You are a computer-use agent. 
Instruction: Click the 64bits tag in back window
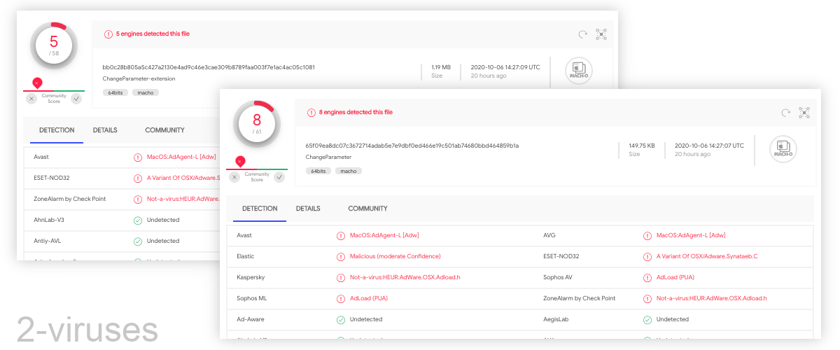pyautogui.click(x=115, y=92)
